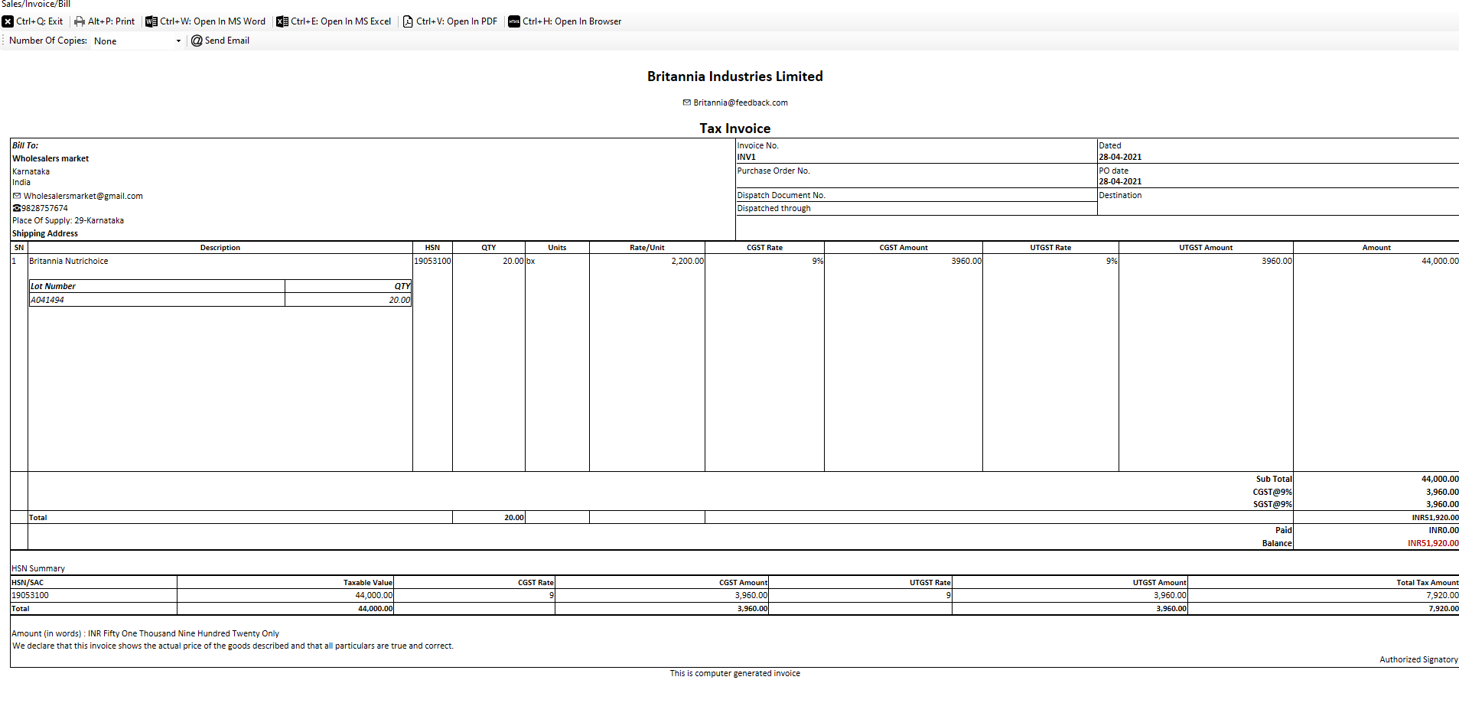Open the Number Of Copies dropdown arrow
1459x719 pixels.
pos(178,41)
